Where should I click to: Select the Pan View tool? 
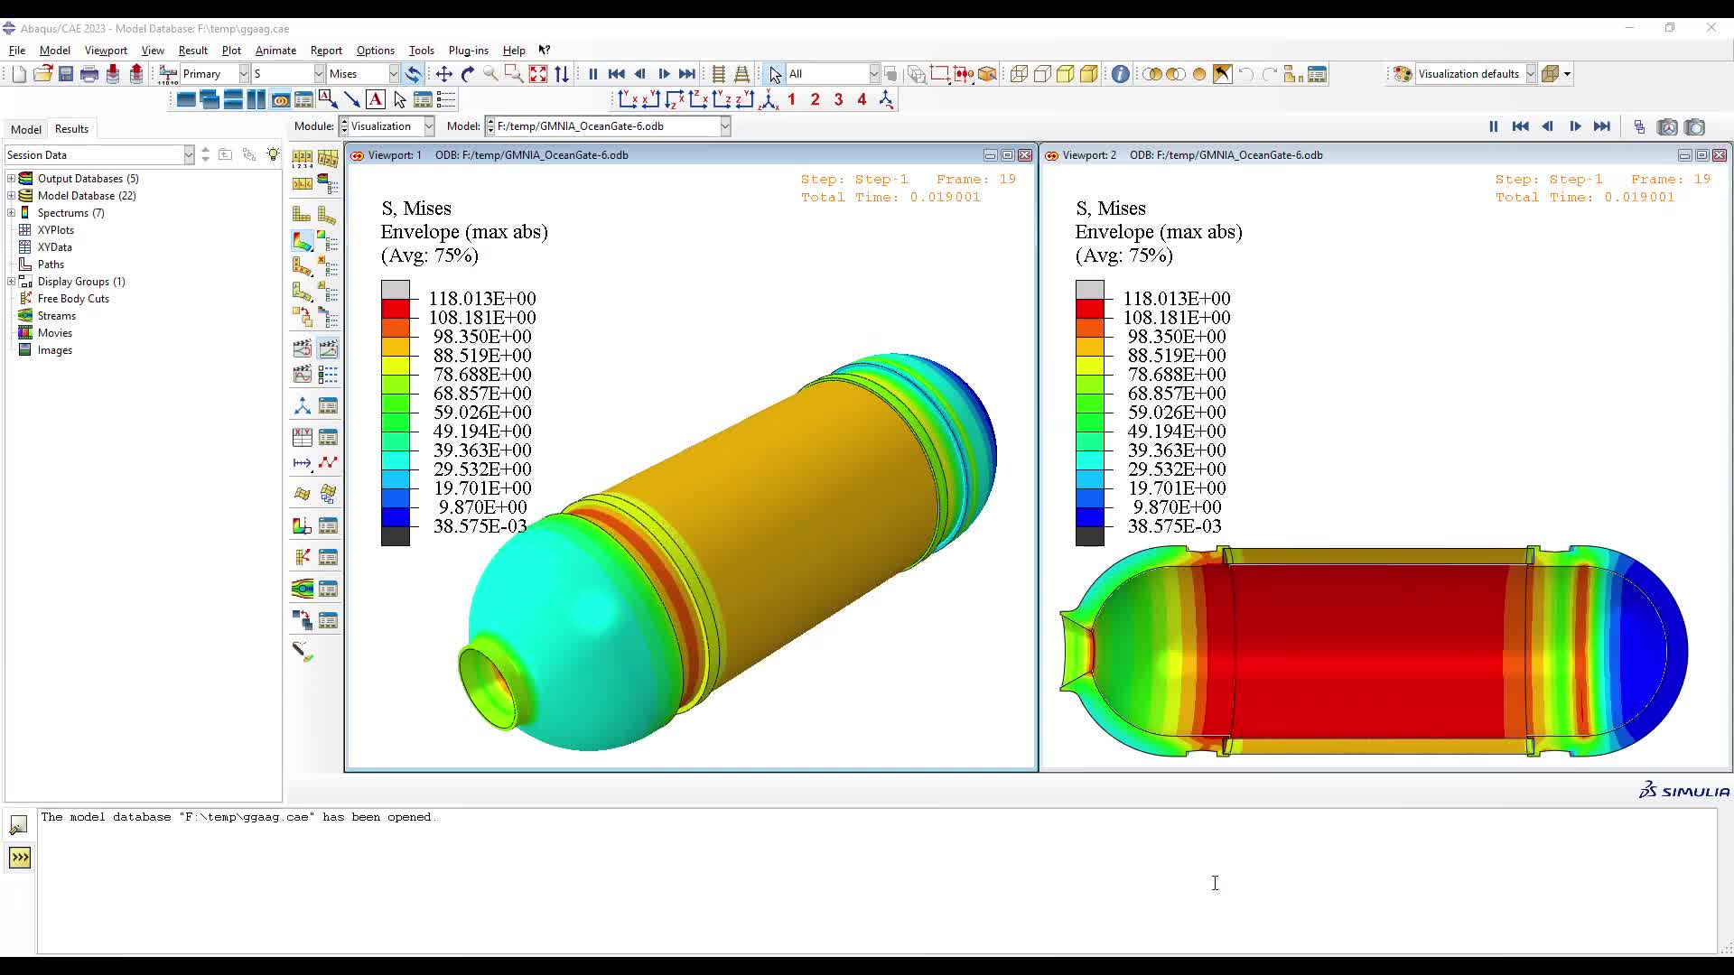443,74
